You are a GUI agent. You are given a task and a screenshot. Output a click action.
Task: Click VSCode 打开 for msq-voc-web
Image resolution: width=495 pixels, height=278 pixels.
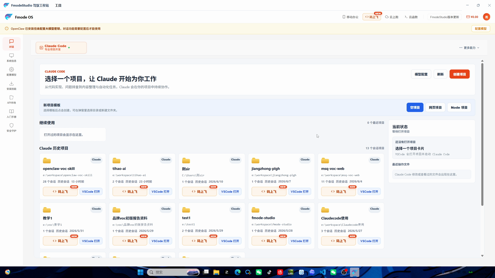point(369,192)
